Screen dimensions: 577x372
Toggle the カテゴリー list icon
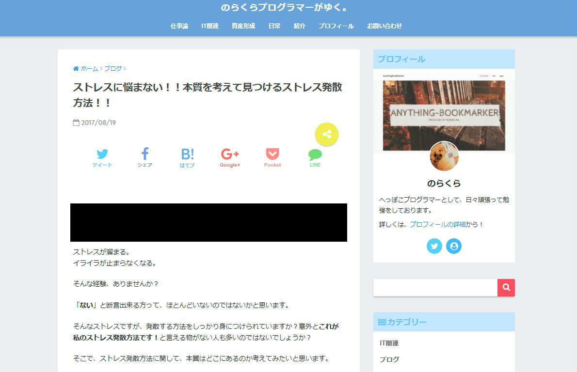coord(381,322)
